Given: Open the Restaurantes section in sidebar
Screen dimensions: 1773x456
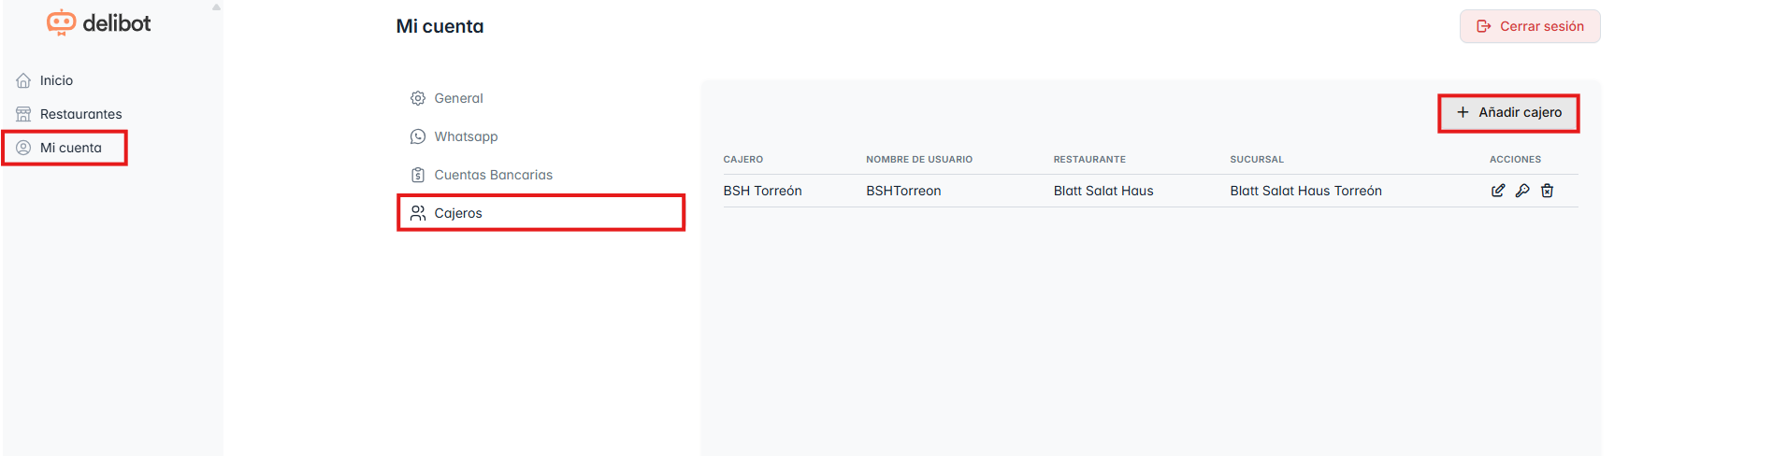Looking at the screenshot, I should [80, 114].
